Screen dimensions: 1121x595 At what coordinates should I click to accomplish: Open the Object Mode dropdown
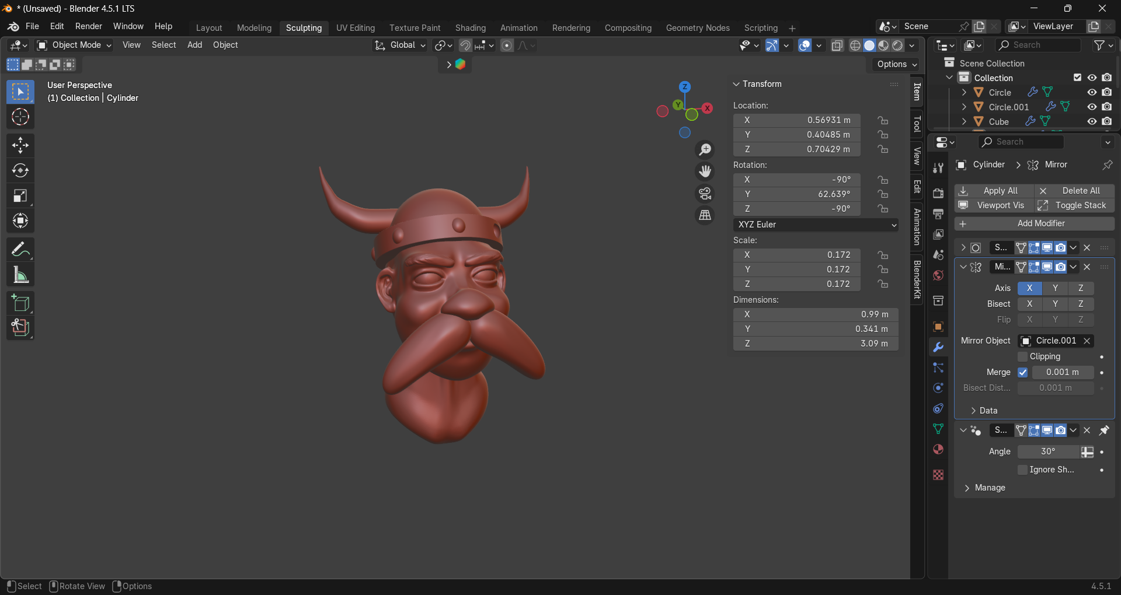[74, 45]
